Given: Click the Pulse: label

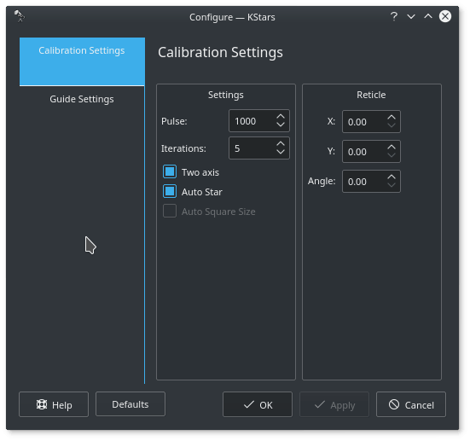Looking at the screenshot, I should click(x=174, y=121).
